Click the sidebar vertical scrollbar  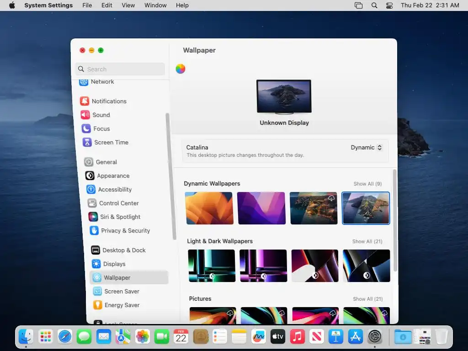click(x=170, y=176)
